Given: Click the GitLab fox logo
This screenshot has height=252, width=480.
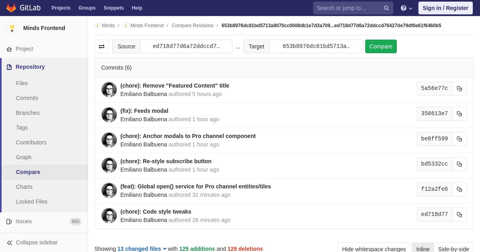Looking at the screenshot, I should [11, 8].
